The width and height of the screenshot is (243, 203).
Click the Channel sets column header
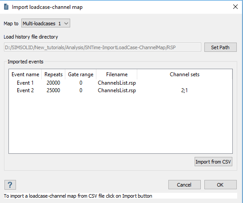[x=184, y=74]
